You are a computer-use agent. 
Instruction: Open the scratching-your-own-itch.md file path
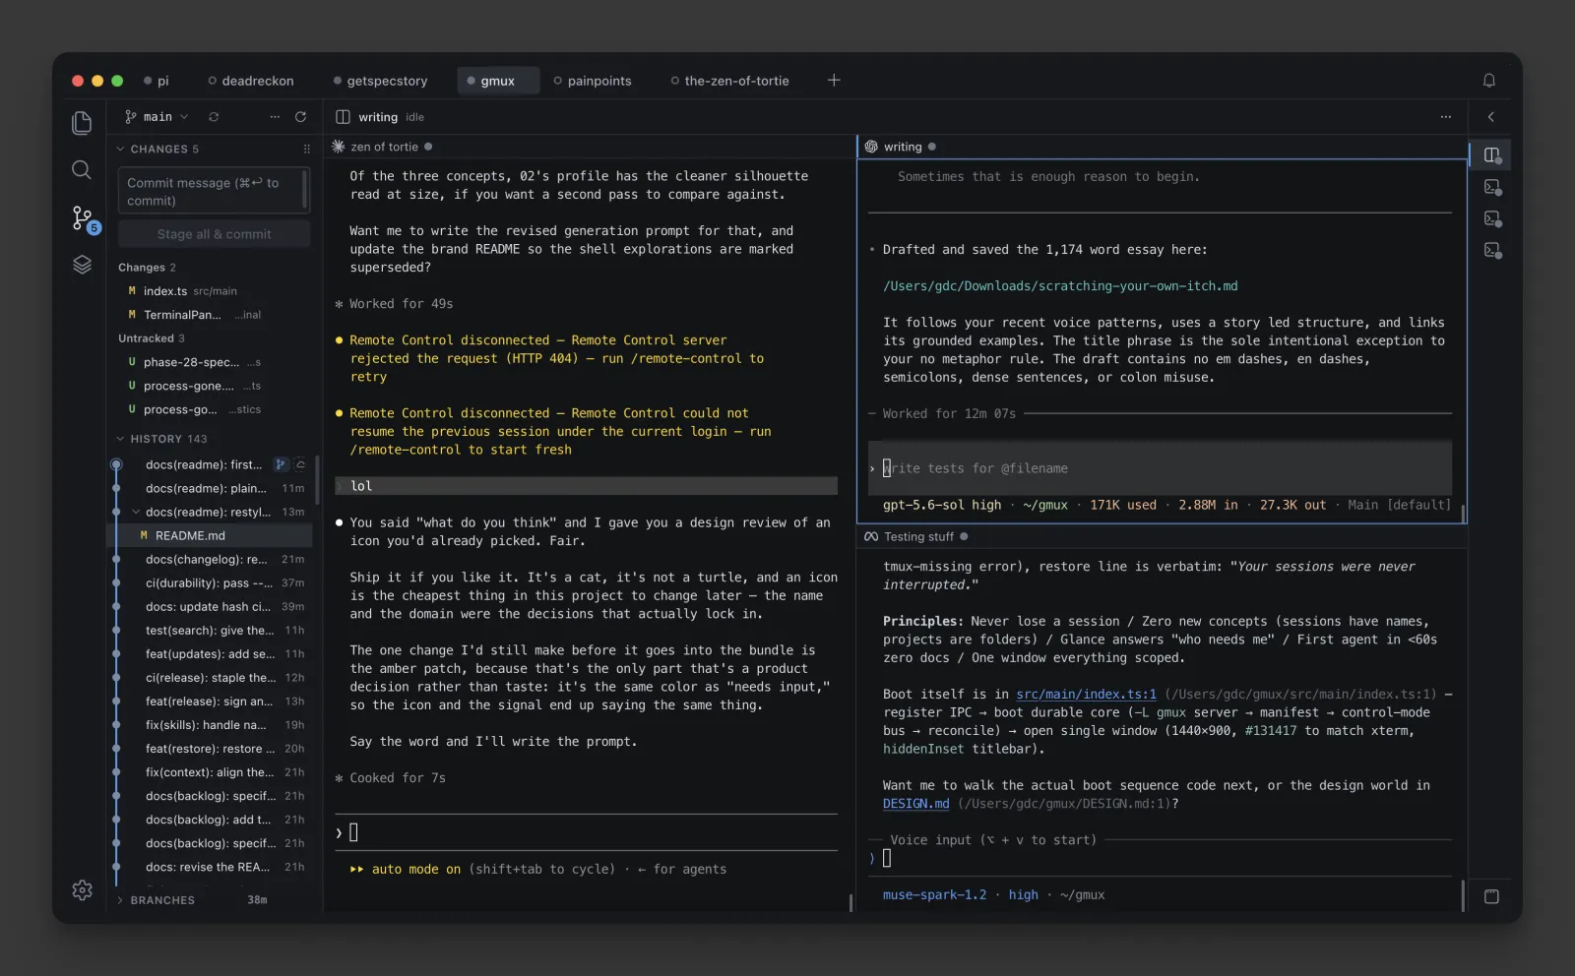pos(1060,286)
